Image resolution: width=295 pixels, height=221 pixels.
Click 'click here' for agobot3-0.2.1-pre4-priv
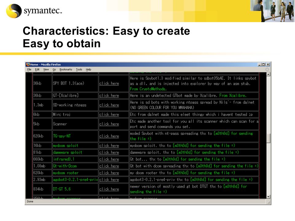pos(109,180)
